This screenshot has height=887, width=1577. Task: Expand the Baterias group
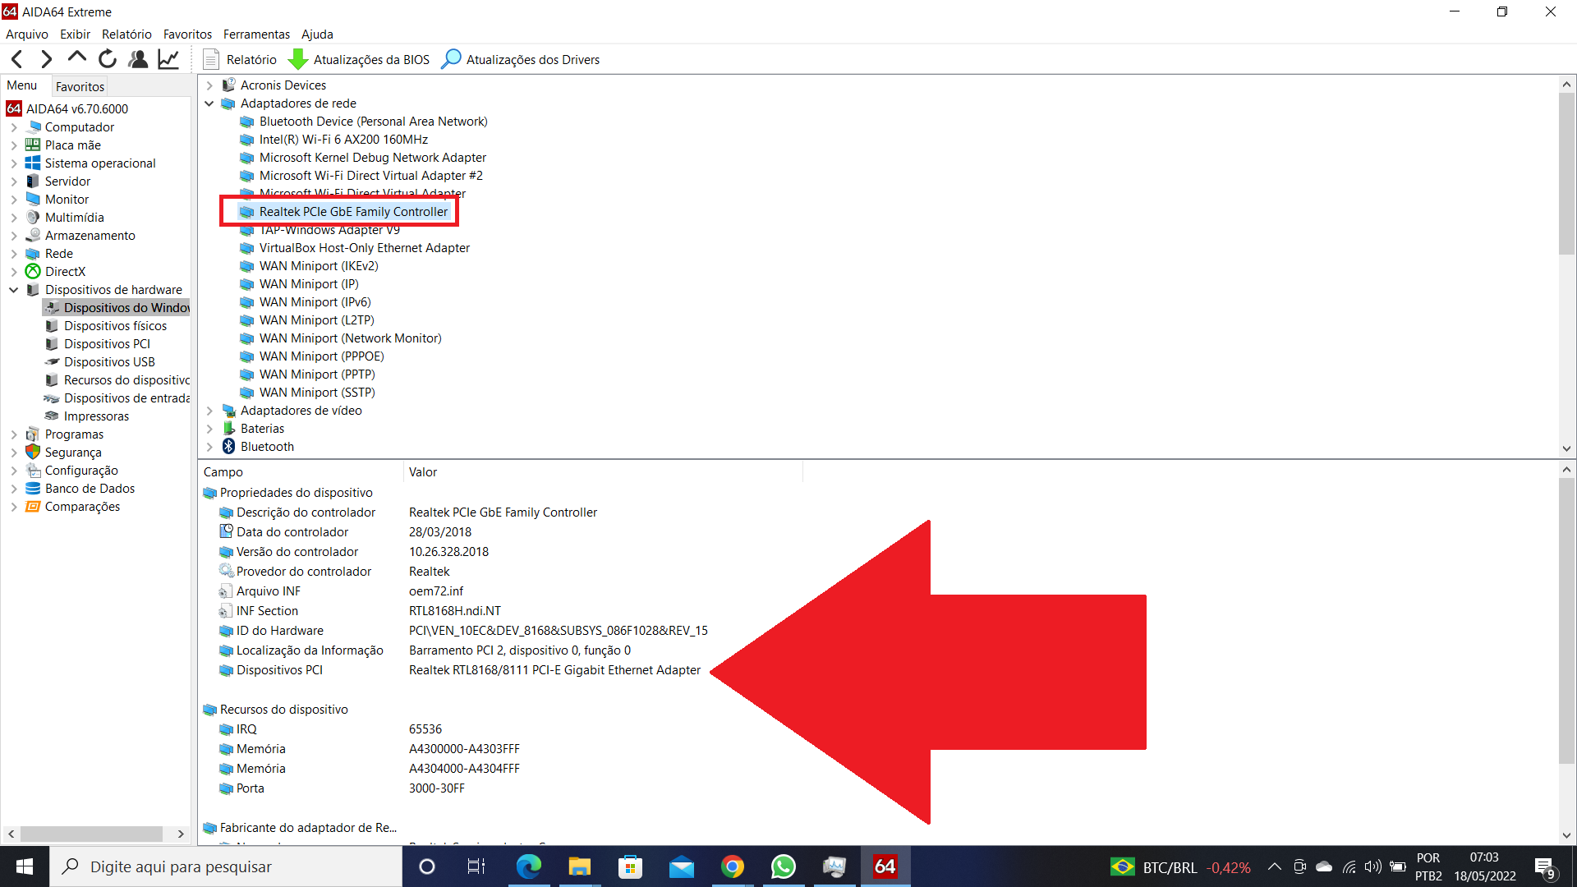209,429
